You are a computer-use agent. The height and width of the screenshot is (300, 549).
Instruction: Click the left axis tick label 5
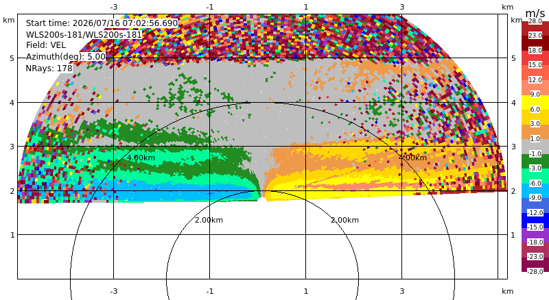12,58
